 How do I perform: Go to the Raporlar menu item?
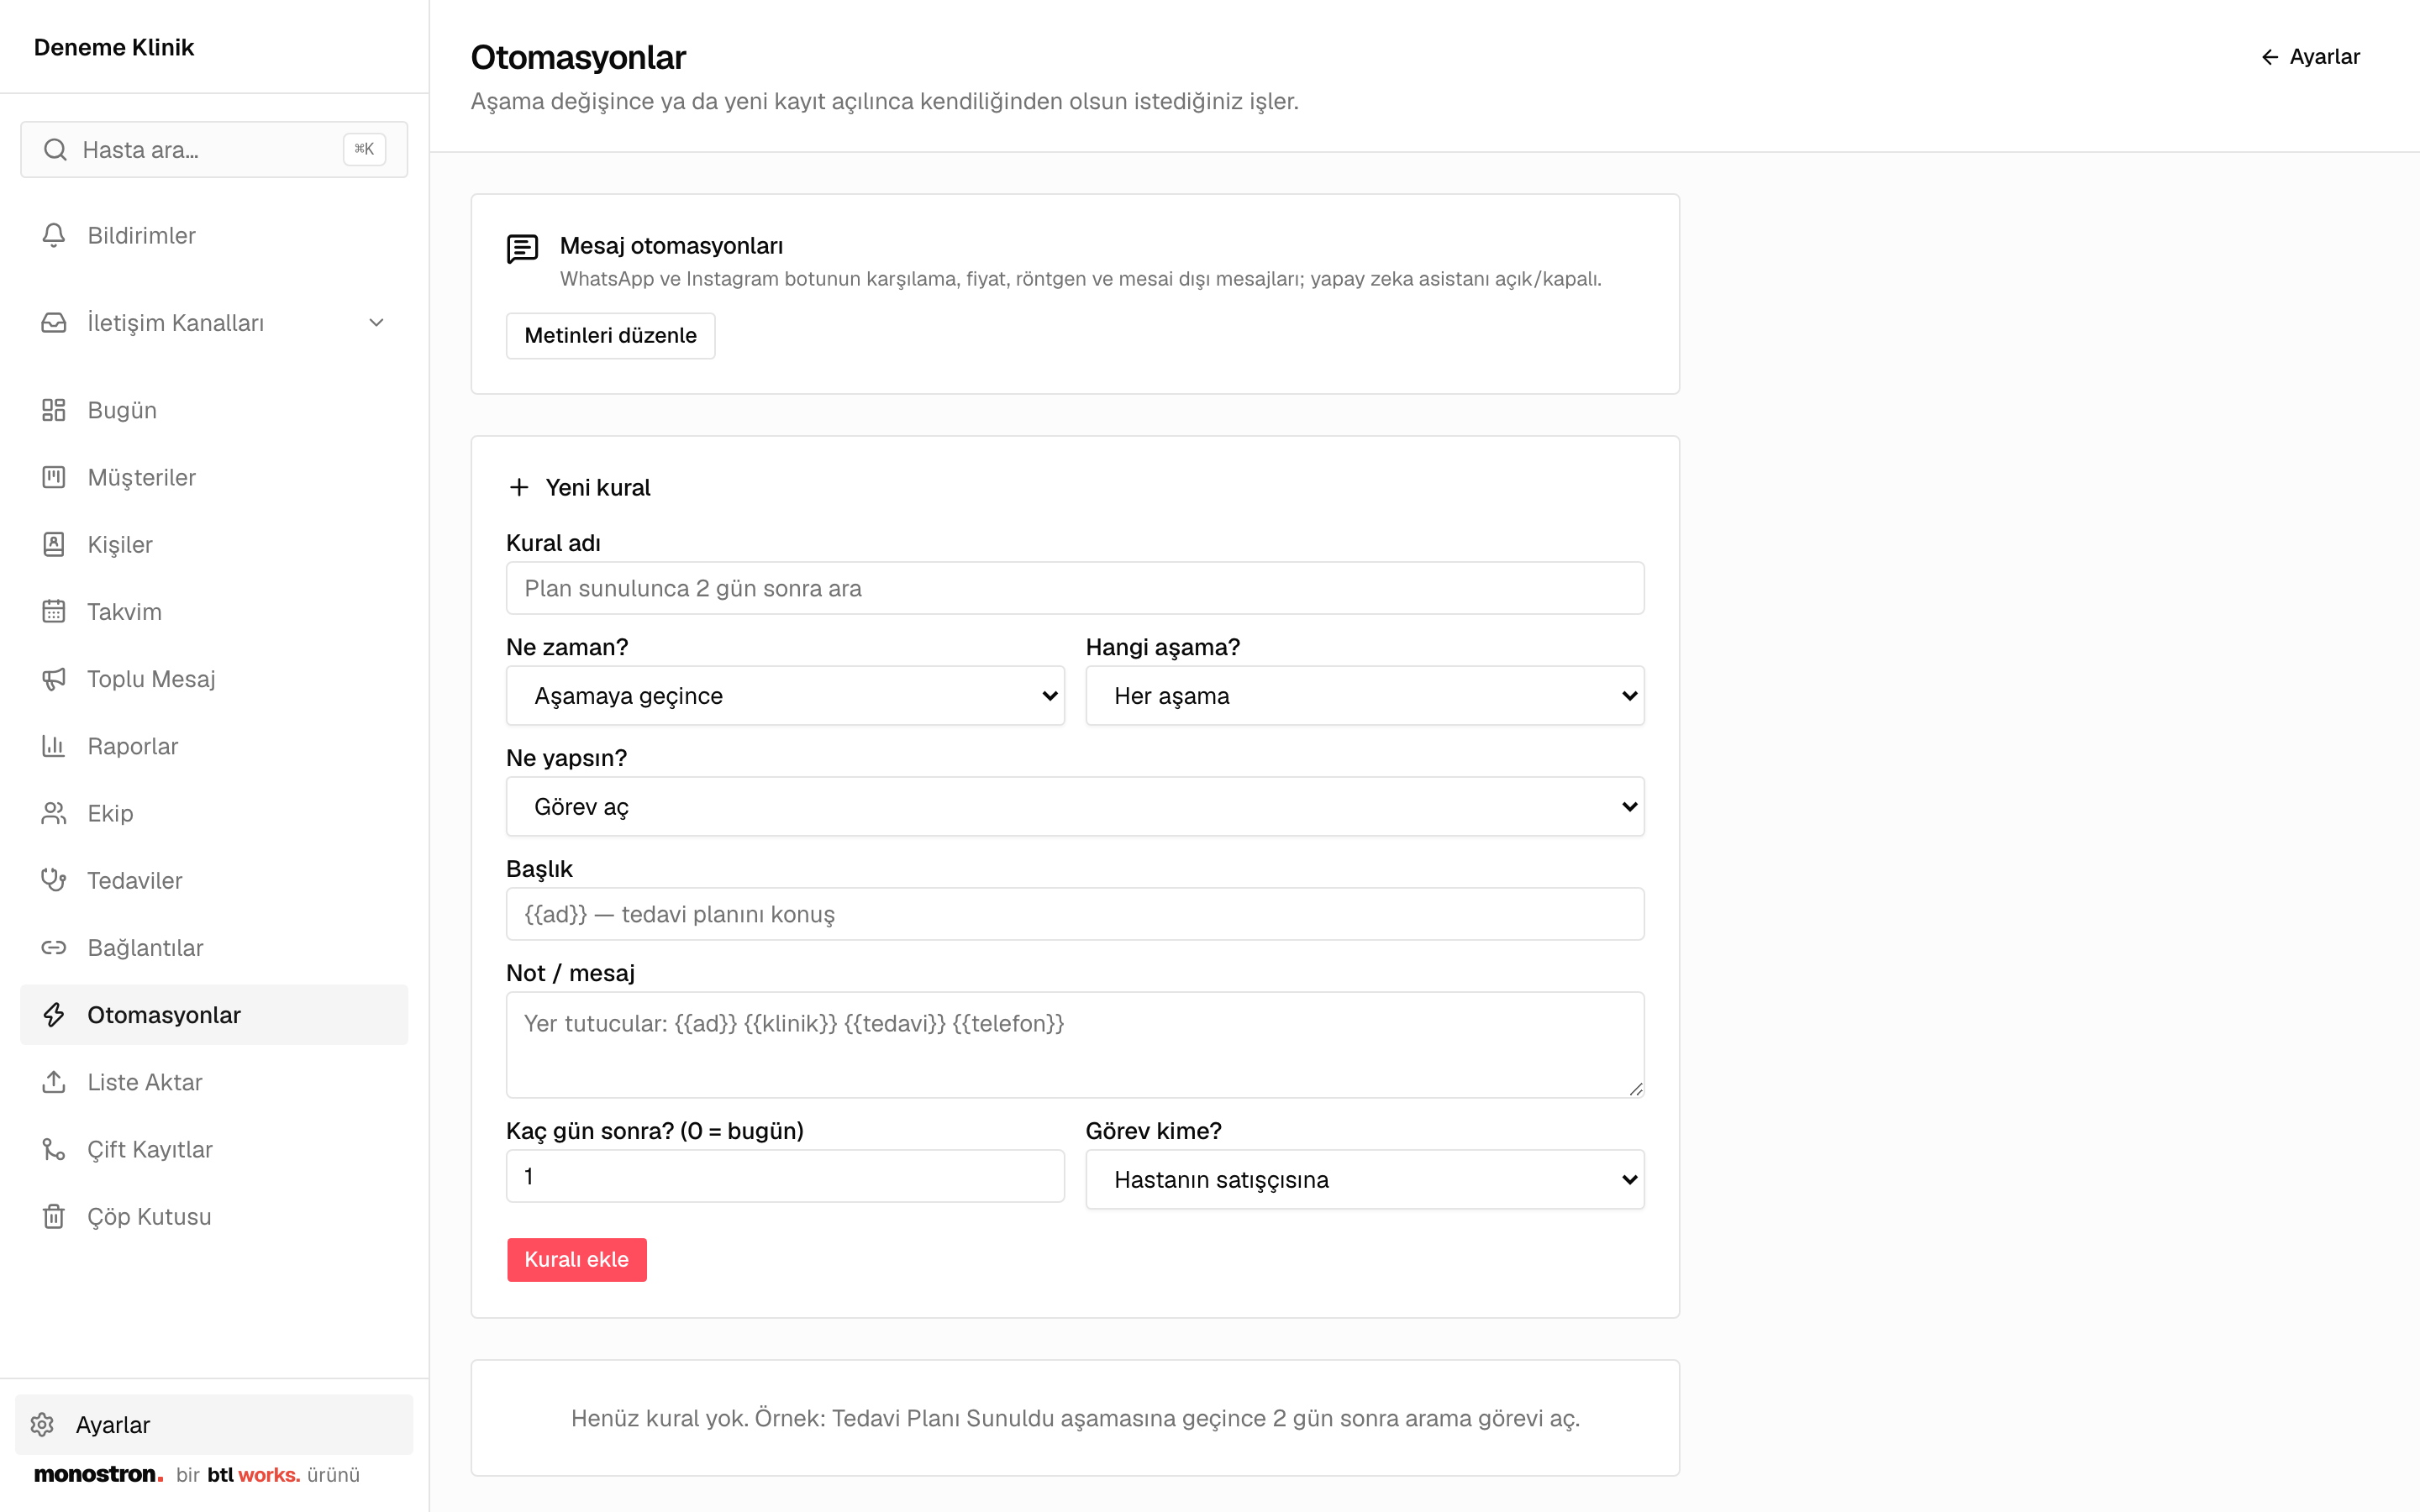[x=214, y=746]
